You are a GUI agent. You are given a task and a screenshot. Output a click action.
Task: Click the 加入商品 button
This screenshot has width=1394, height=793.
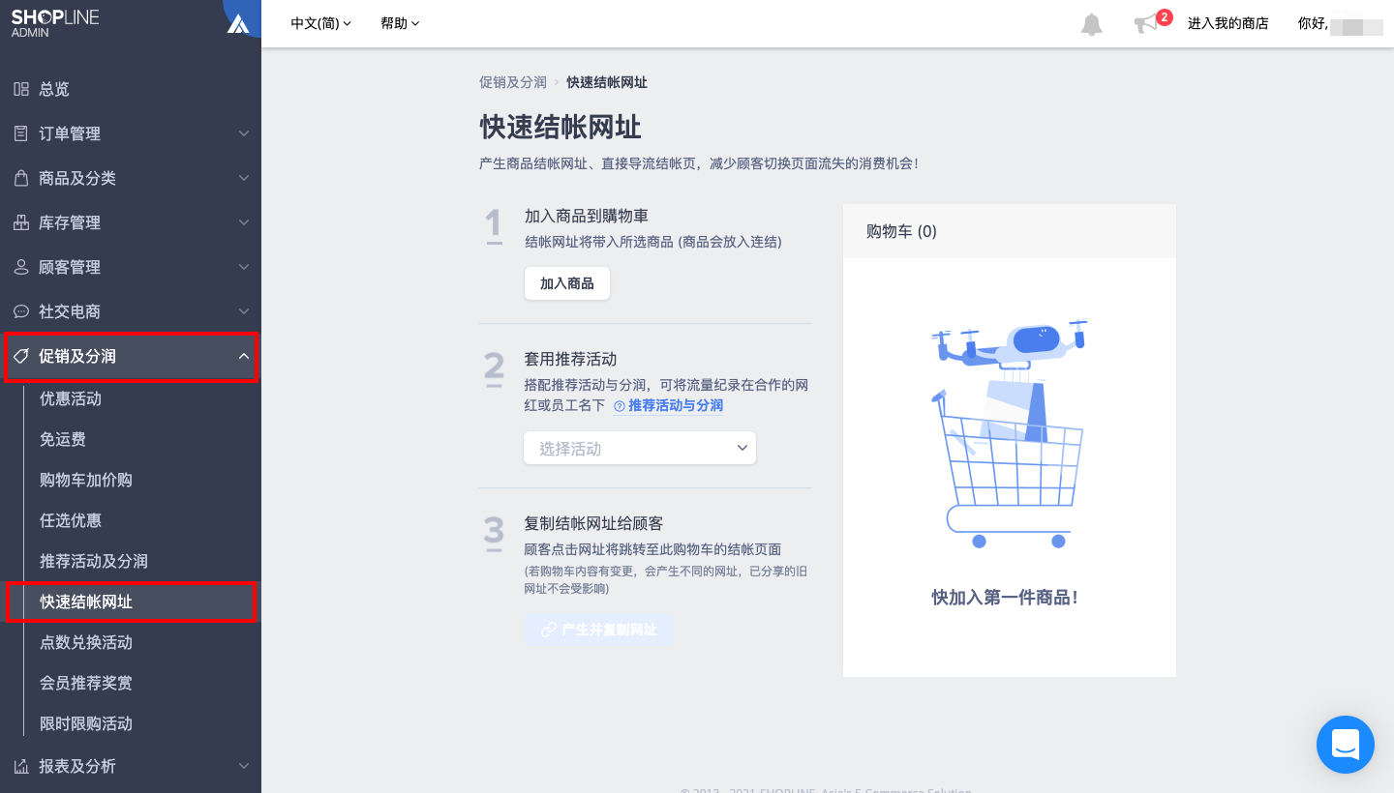click(x=567, y=283)
